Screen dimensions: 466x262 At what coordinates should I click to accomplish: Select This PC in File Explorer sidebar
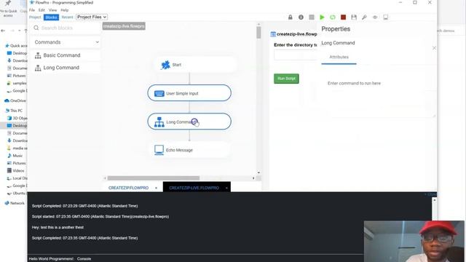[14, 111]
